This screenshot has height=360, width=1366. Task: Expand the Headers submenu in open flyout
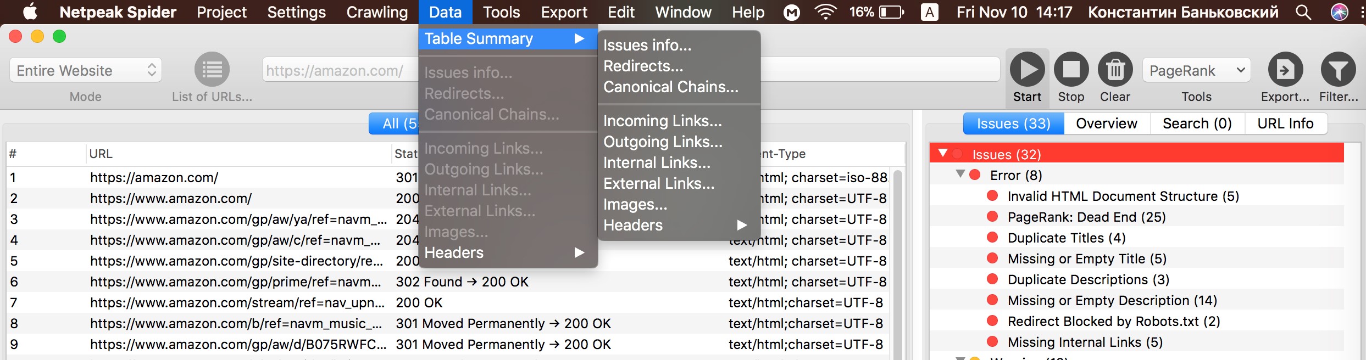(x=675, y=225)
